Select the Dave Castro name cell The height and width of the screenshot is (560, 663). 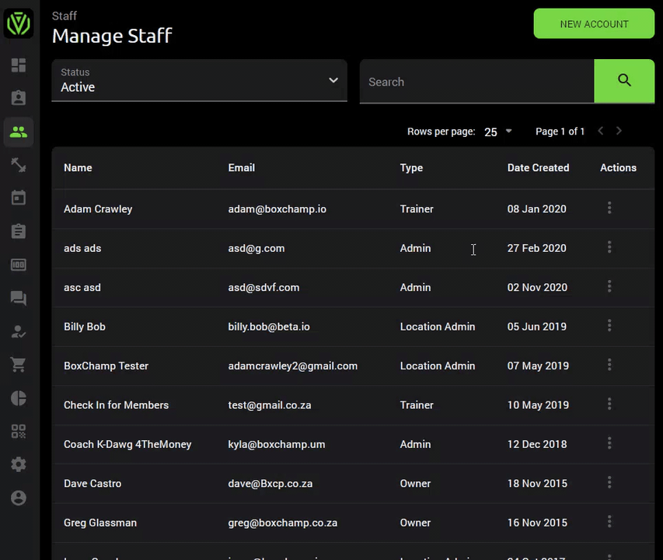(x=92, y=484)
